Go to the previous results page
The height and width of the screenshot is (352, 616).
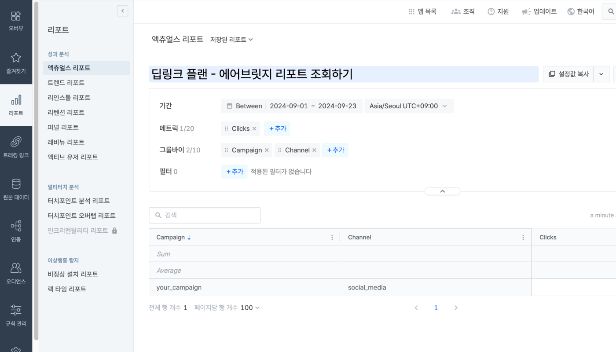coord(416,308)
